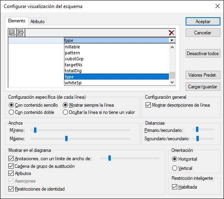The height and width of the screenshot is (199, 224).
Task: Toggle Restricciones de identidad checkbox
Action: [36, 189]
